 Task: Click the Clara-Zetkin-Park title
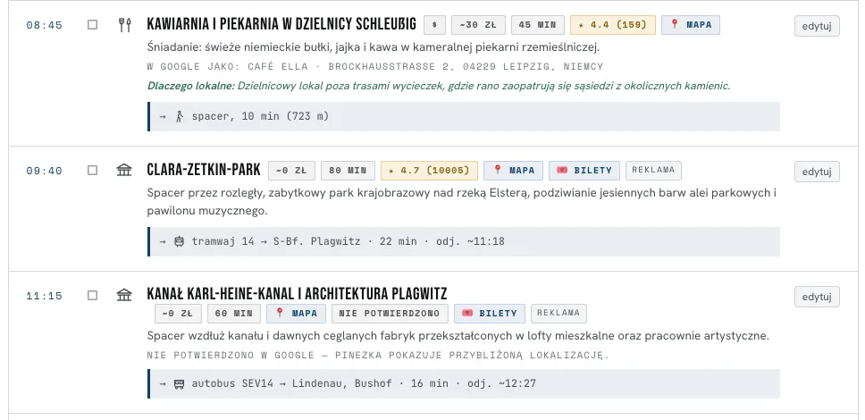pos(204,170)
